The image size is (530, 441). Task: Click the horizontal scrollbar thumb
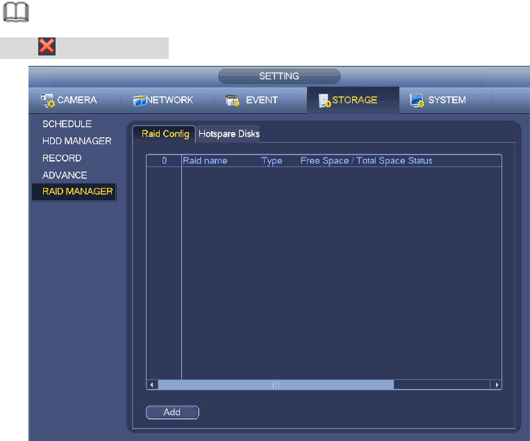pyautogui.click(x=276, y=385)
